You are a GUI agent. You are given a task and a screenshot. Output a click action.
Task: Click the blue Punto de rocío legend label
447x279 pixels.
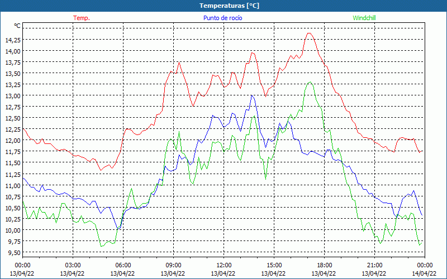click(x=222, y=18)
